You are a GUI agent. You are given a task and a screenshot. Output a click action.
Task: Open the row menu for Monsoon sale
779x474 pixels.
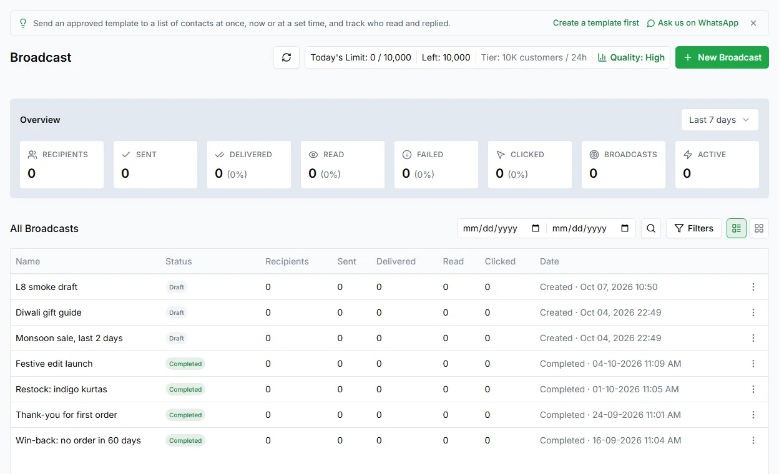(753, 338)
